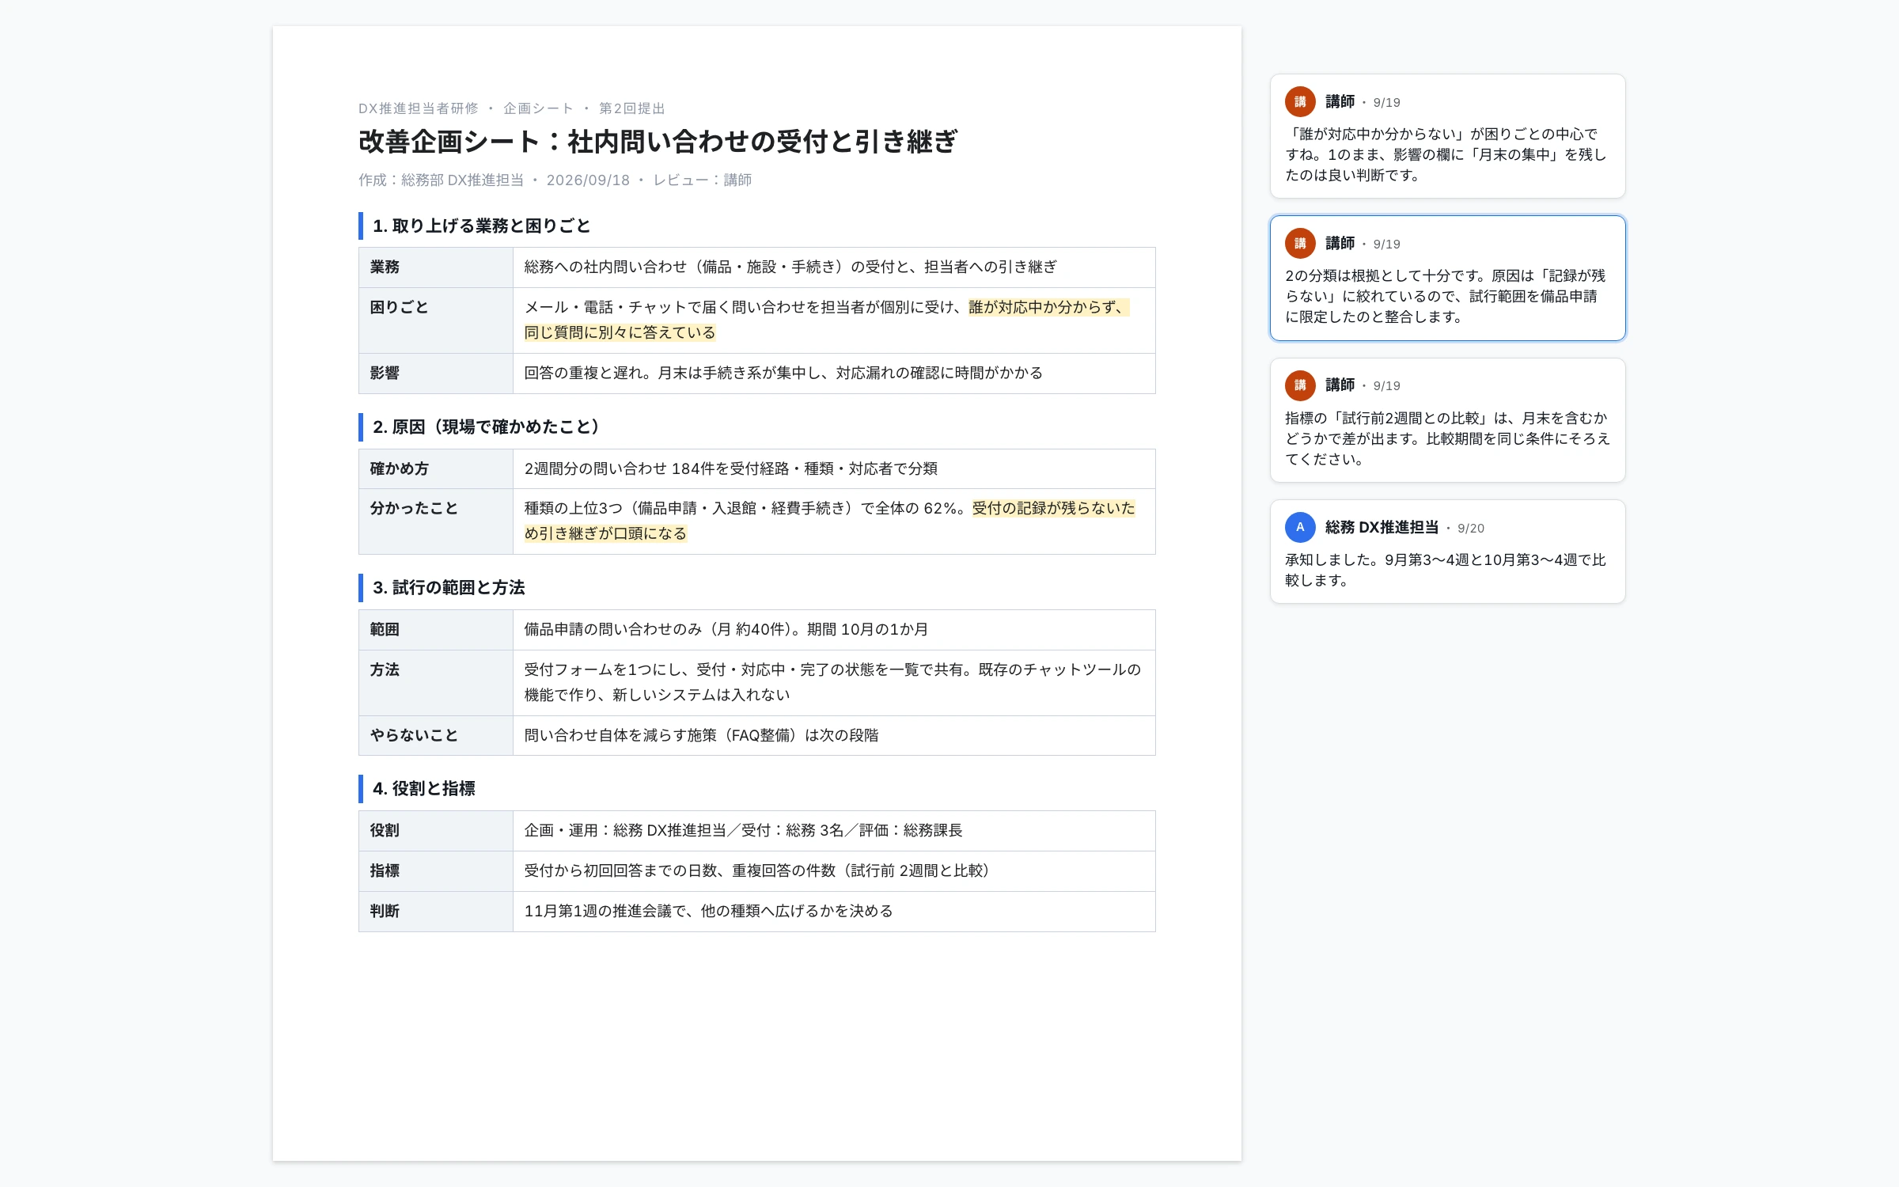
Task: Click the heading 2. 原因（現場で確かめたこと）
Action: 490,427
